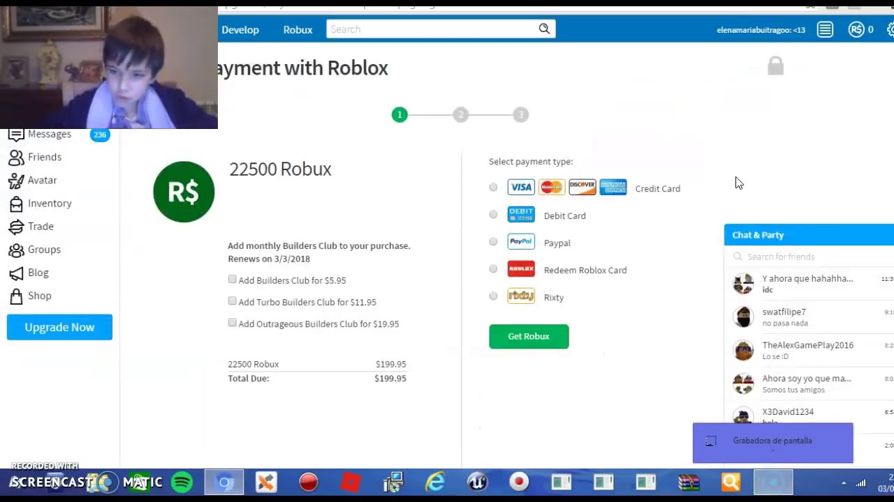Open Friends in the sidebar
The height and width of the screenshot is (502, 894).
pyautogui.click(x=45, y=157)
